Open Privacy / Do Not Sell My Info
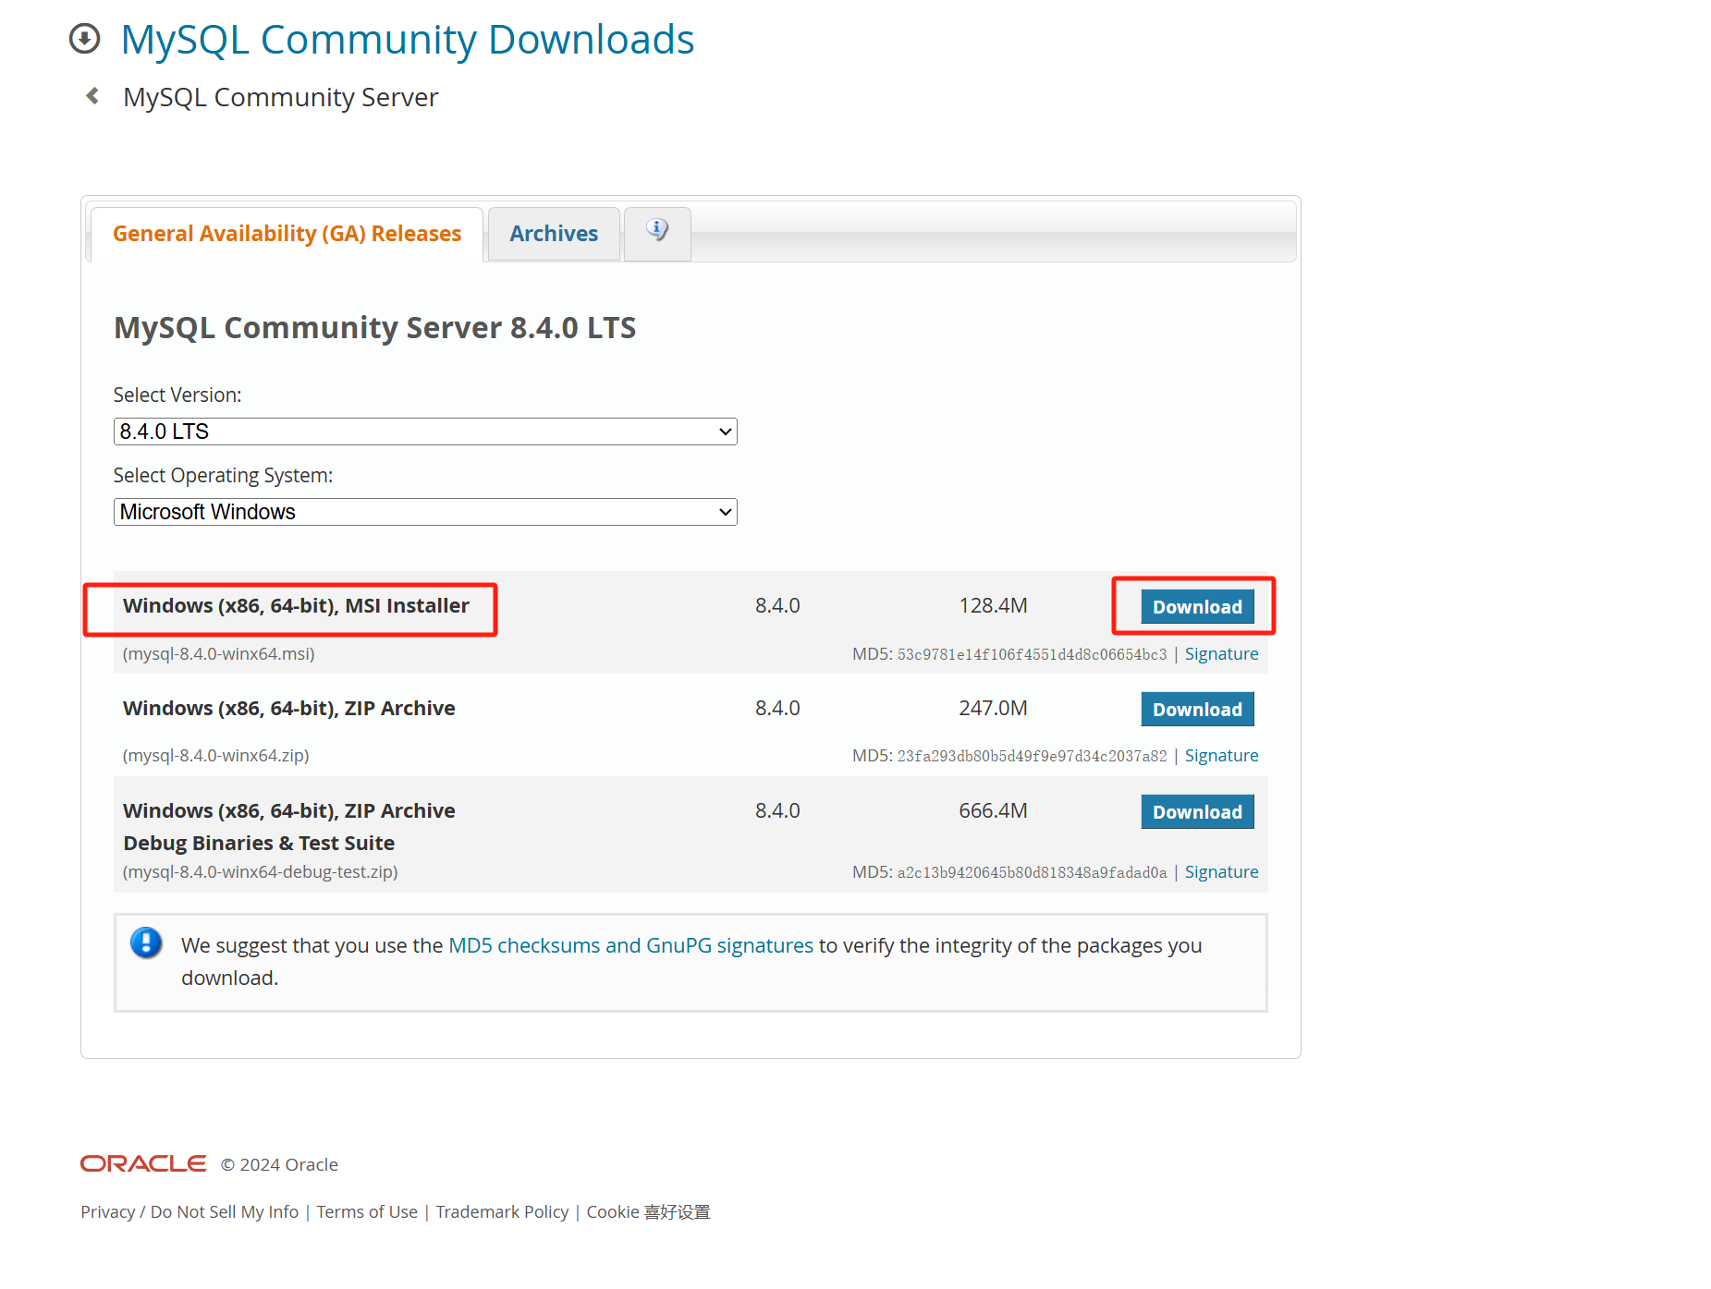Viewport: 1711px width, 1289px height. click(x=189, y=1211)
